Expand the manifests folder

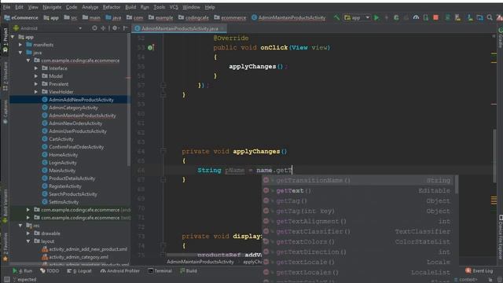(x=20, y=45)
